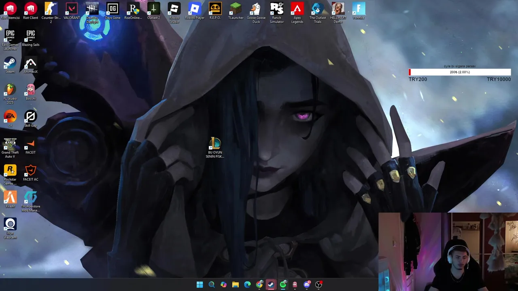Click the FACEIT desktop shortcut
This screenshot has width=518, height=291.
30,146
